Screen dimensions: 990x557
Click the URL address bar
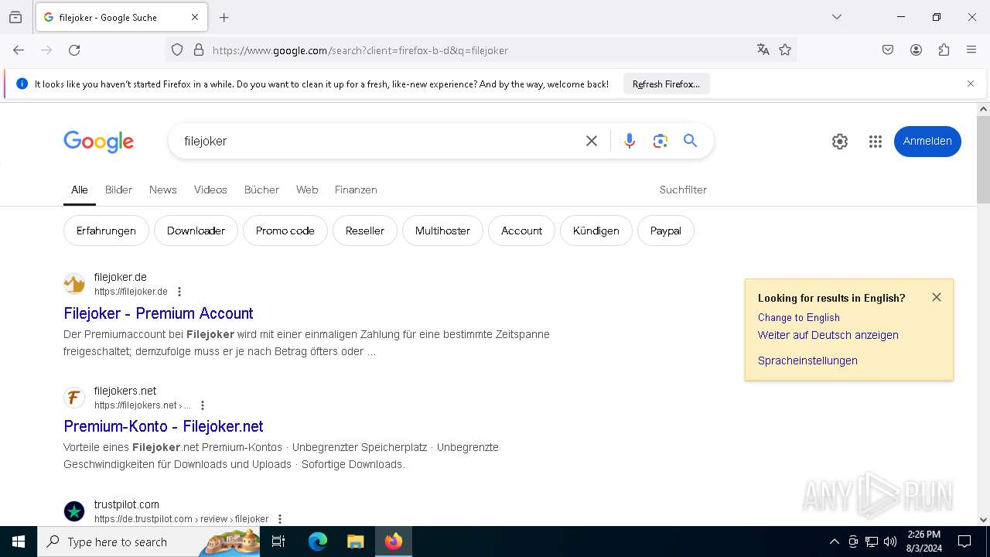pos(480,50)
